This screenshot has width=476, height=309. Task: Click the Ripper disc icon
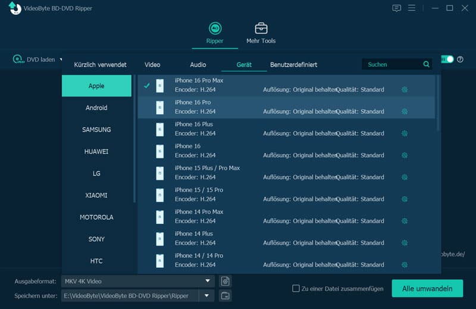[215, 28]
